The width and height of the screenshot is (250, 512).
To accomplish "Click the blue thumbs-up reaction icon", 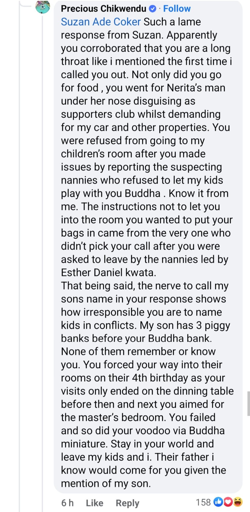I will tap(218, 502).
